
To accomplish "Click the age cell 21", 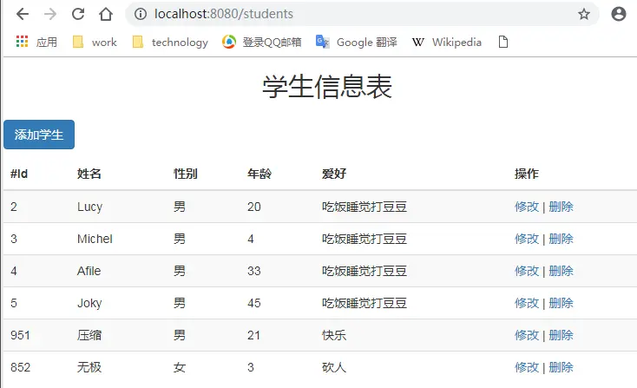I will [254, 335].
